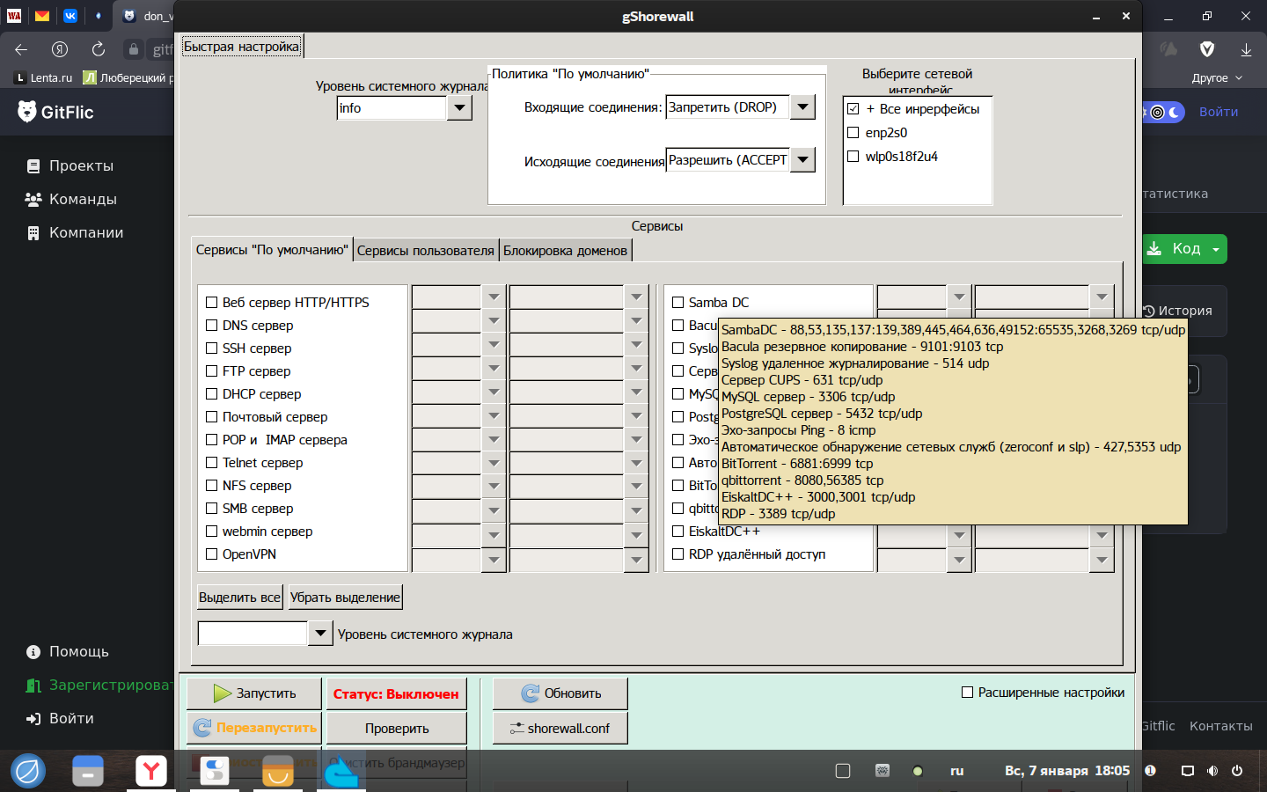The image size is (1267, 792).
Task: Open the pinned mail tab in the browser
Action: tap(42, 15)
